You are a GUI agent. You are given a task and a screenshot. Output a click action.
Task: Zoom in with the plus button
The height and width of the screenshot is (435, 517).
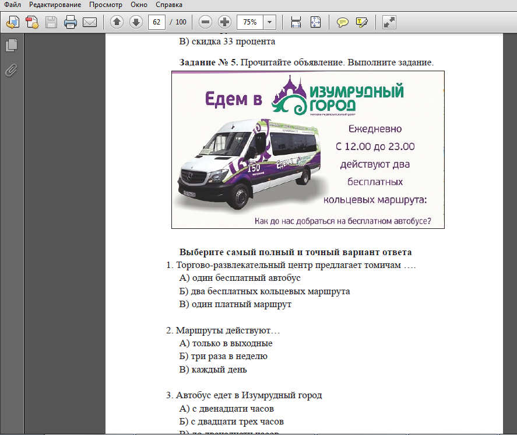click(224, 22)
